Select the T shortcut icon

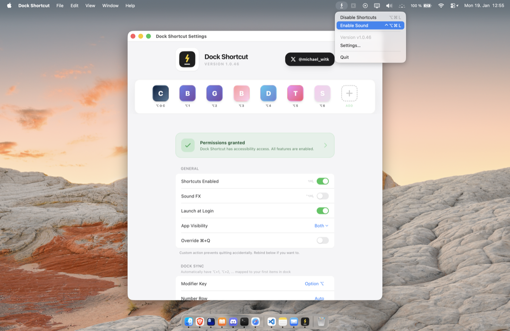pyautogui.click(x=295, y=93)
